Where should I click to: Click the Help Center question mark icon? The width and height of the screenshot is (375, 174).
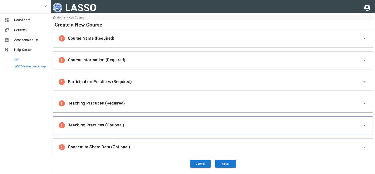7,50
